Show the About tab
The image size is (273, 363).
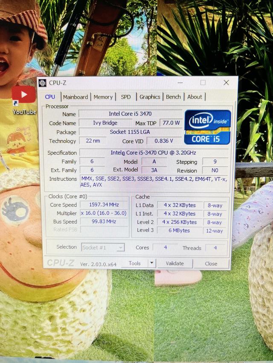195,97
